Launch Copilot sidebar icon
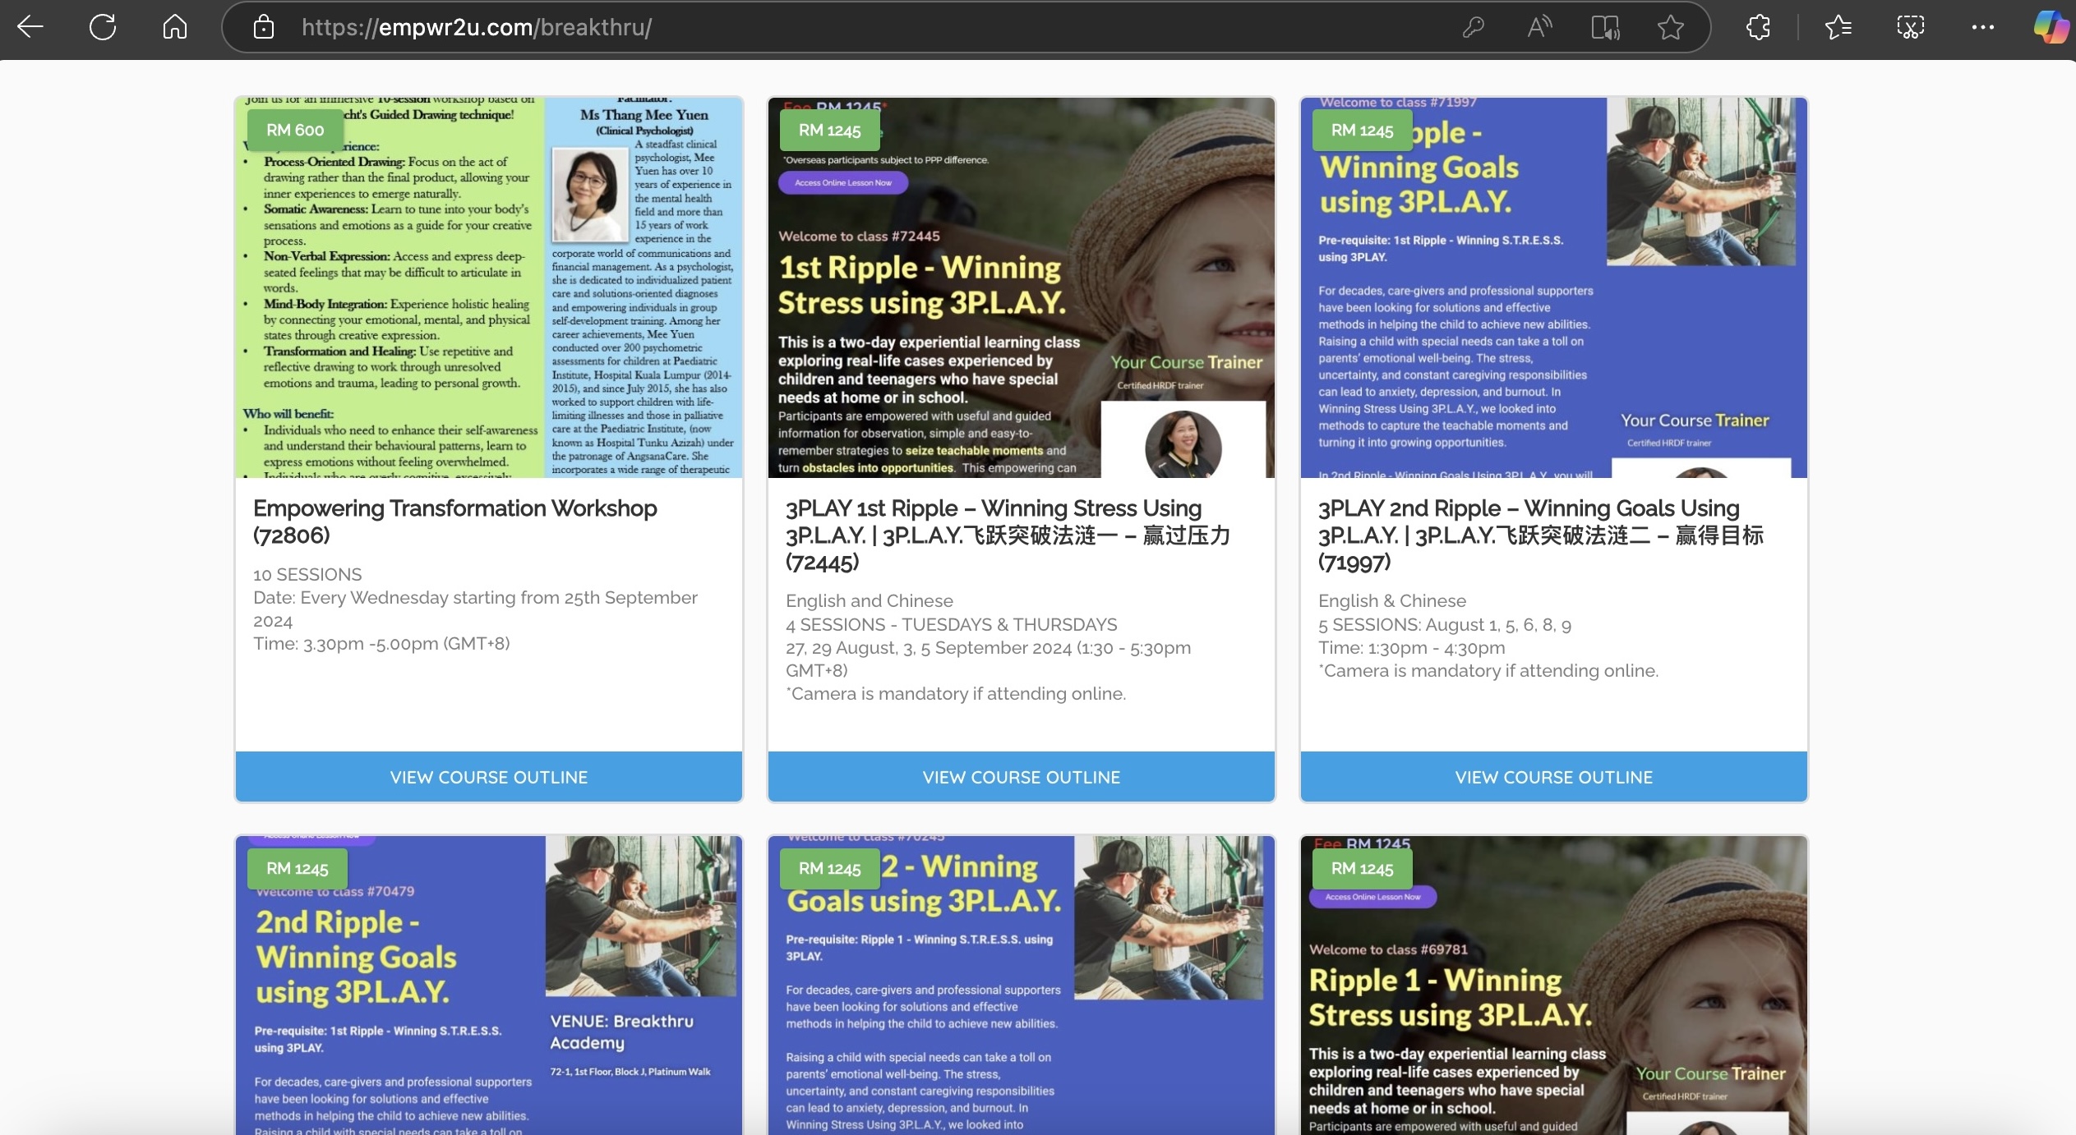The height and width of the screenshot is (1135, 2076). coord(2051,27)
